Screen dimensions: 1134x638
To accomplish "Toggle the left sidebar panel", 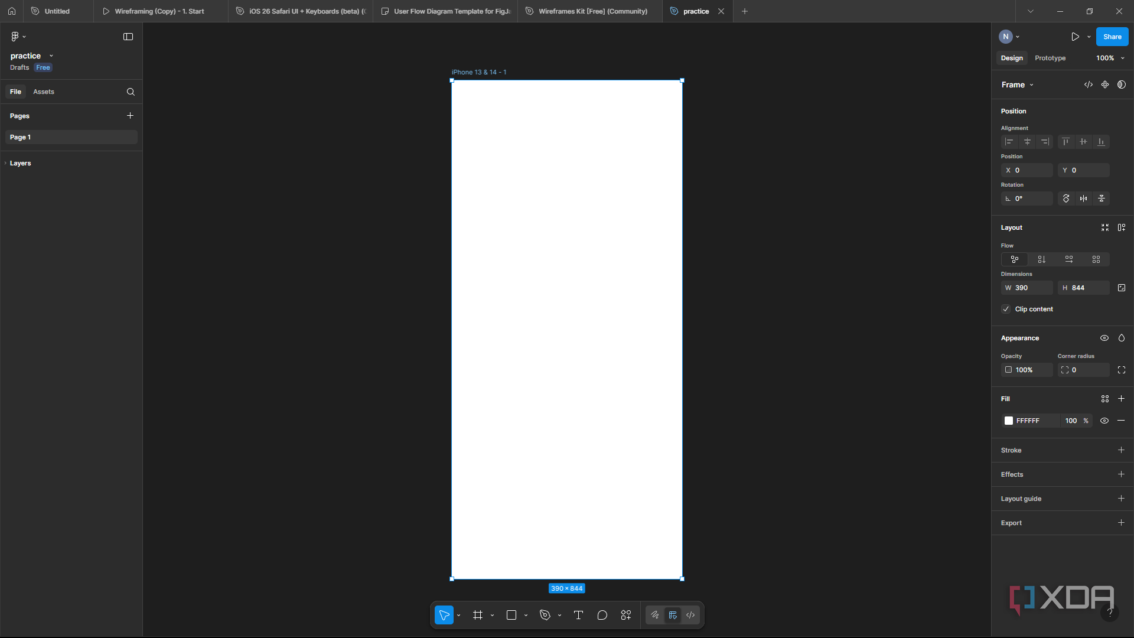I will click(x=128, y=37).
